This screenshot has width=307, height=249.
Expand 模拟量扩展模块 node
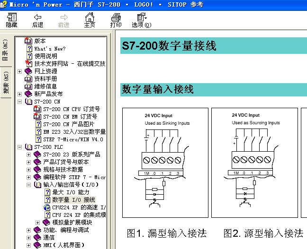tap(37, 223)
